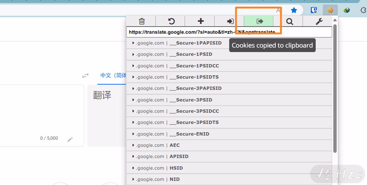Click the cookie editor extension icon
The height and width of the screenshot is (185, 367).
click(330, 10)
